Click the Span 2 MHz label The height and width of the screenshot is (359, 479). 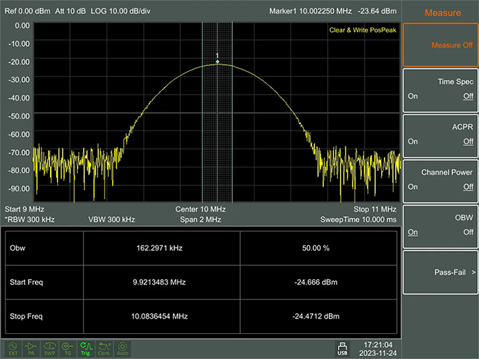[200, 220]
